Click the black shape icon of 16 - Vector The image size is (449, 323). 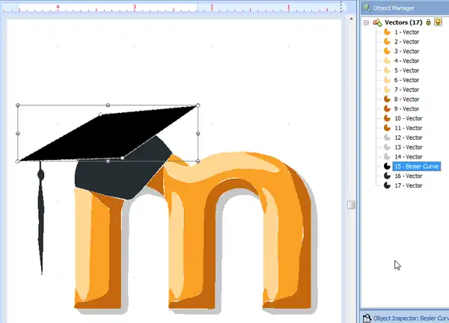387,176
